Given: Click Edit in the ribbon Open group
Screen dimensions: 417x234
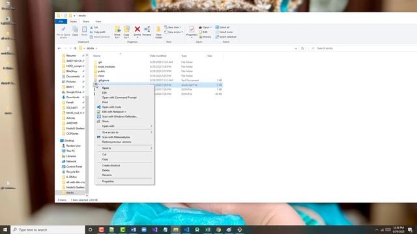Looking at the screenshot, I should [203, 32].
